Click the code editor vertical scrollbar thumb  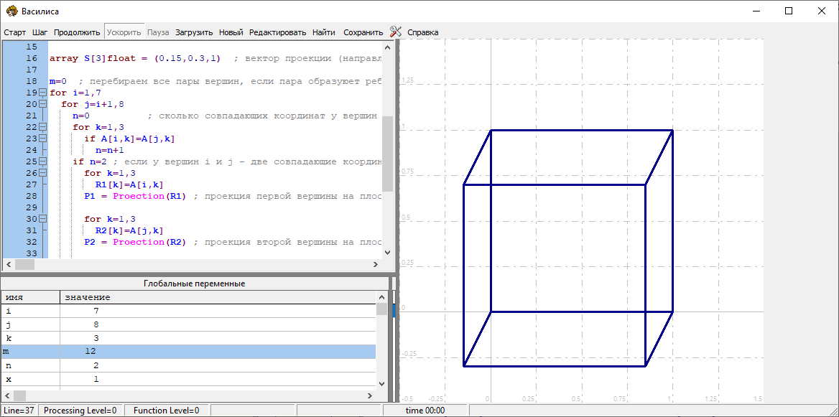pos(388,153)
